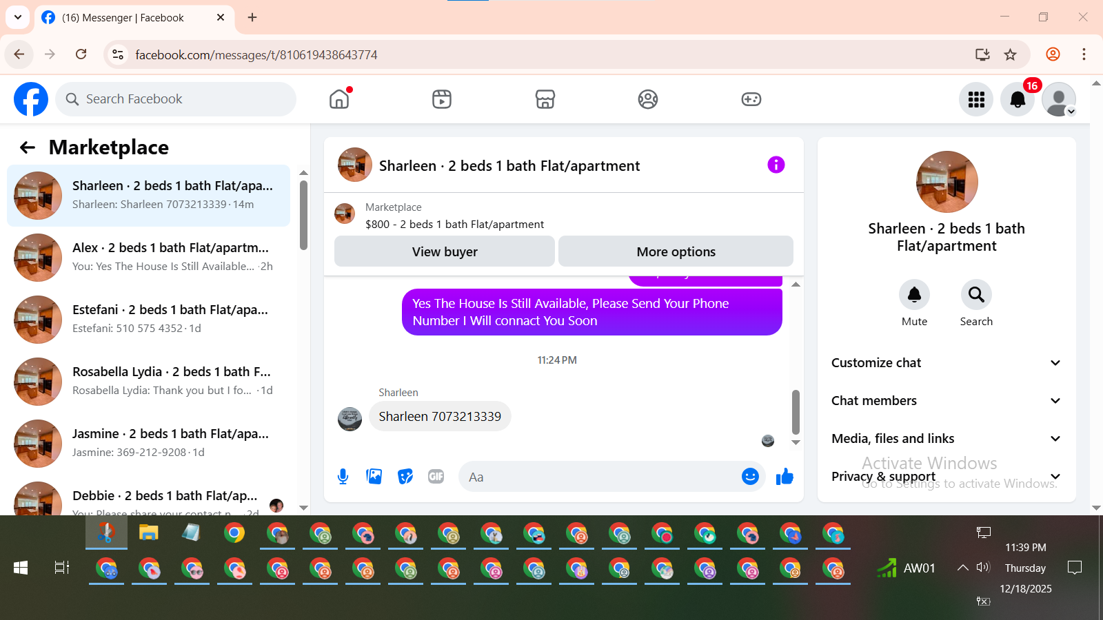Choose a GIF icon in composer
This screenshot has width=1103, height=620.
[x=436, y=476]
